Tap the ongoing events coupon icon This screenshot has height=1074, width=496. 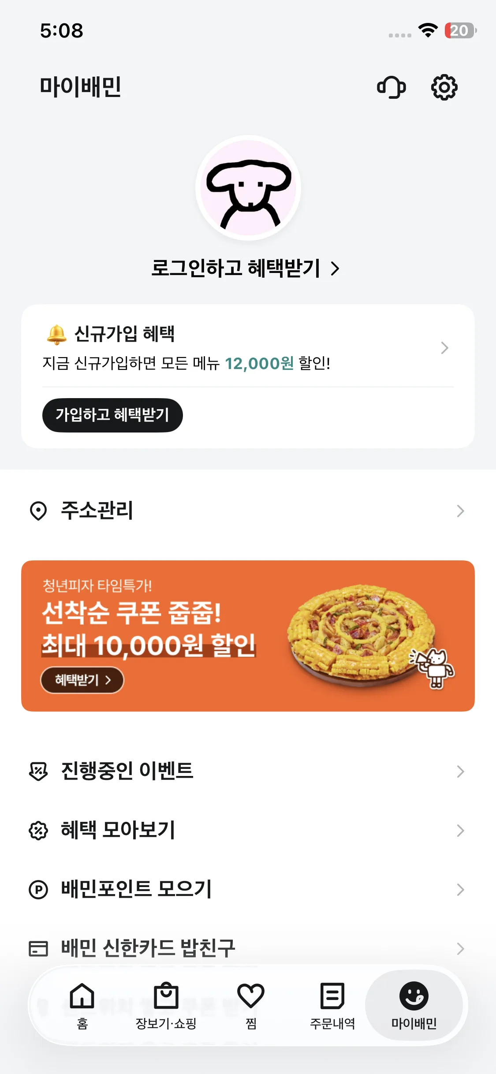(38, 771)
